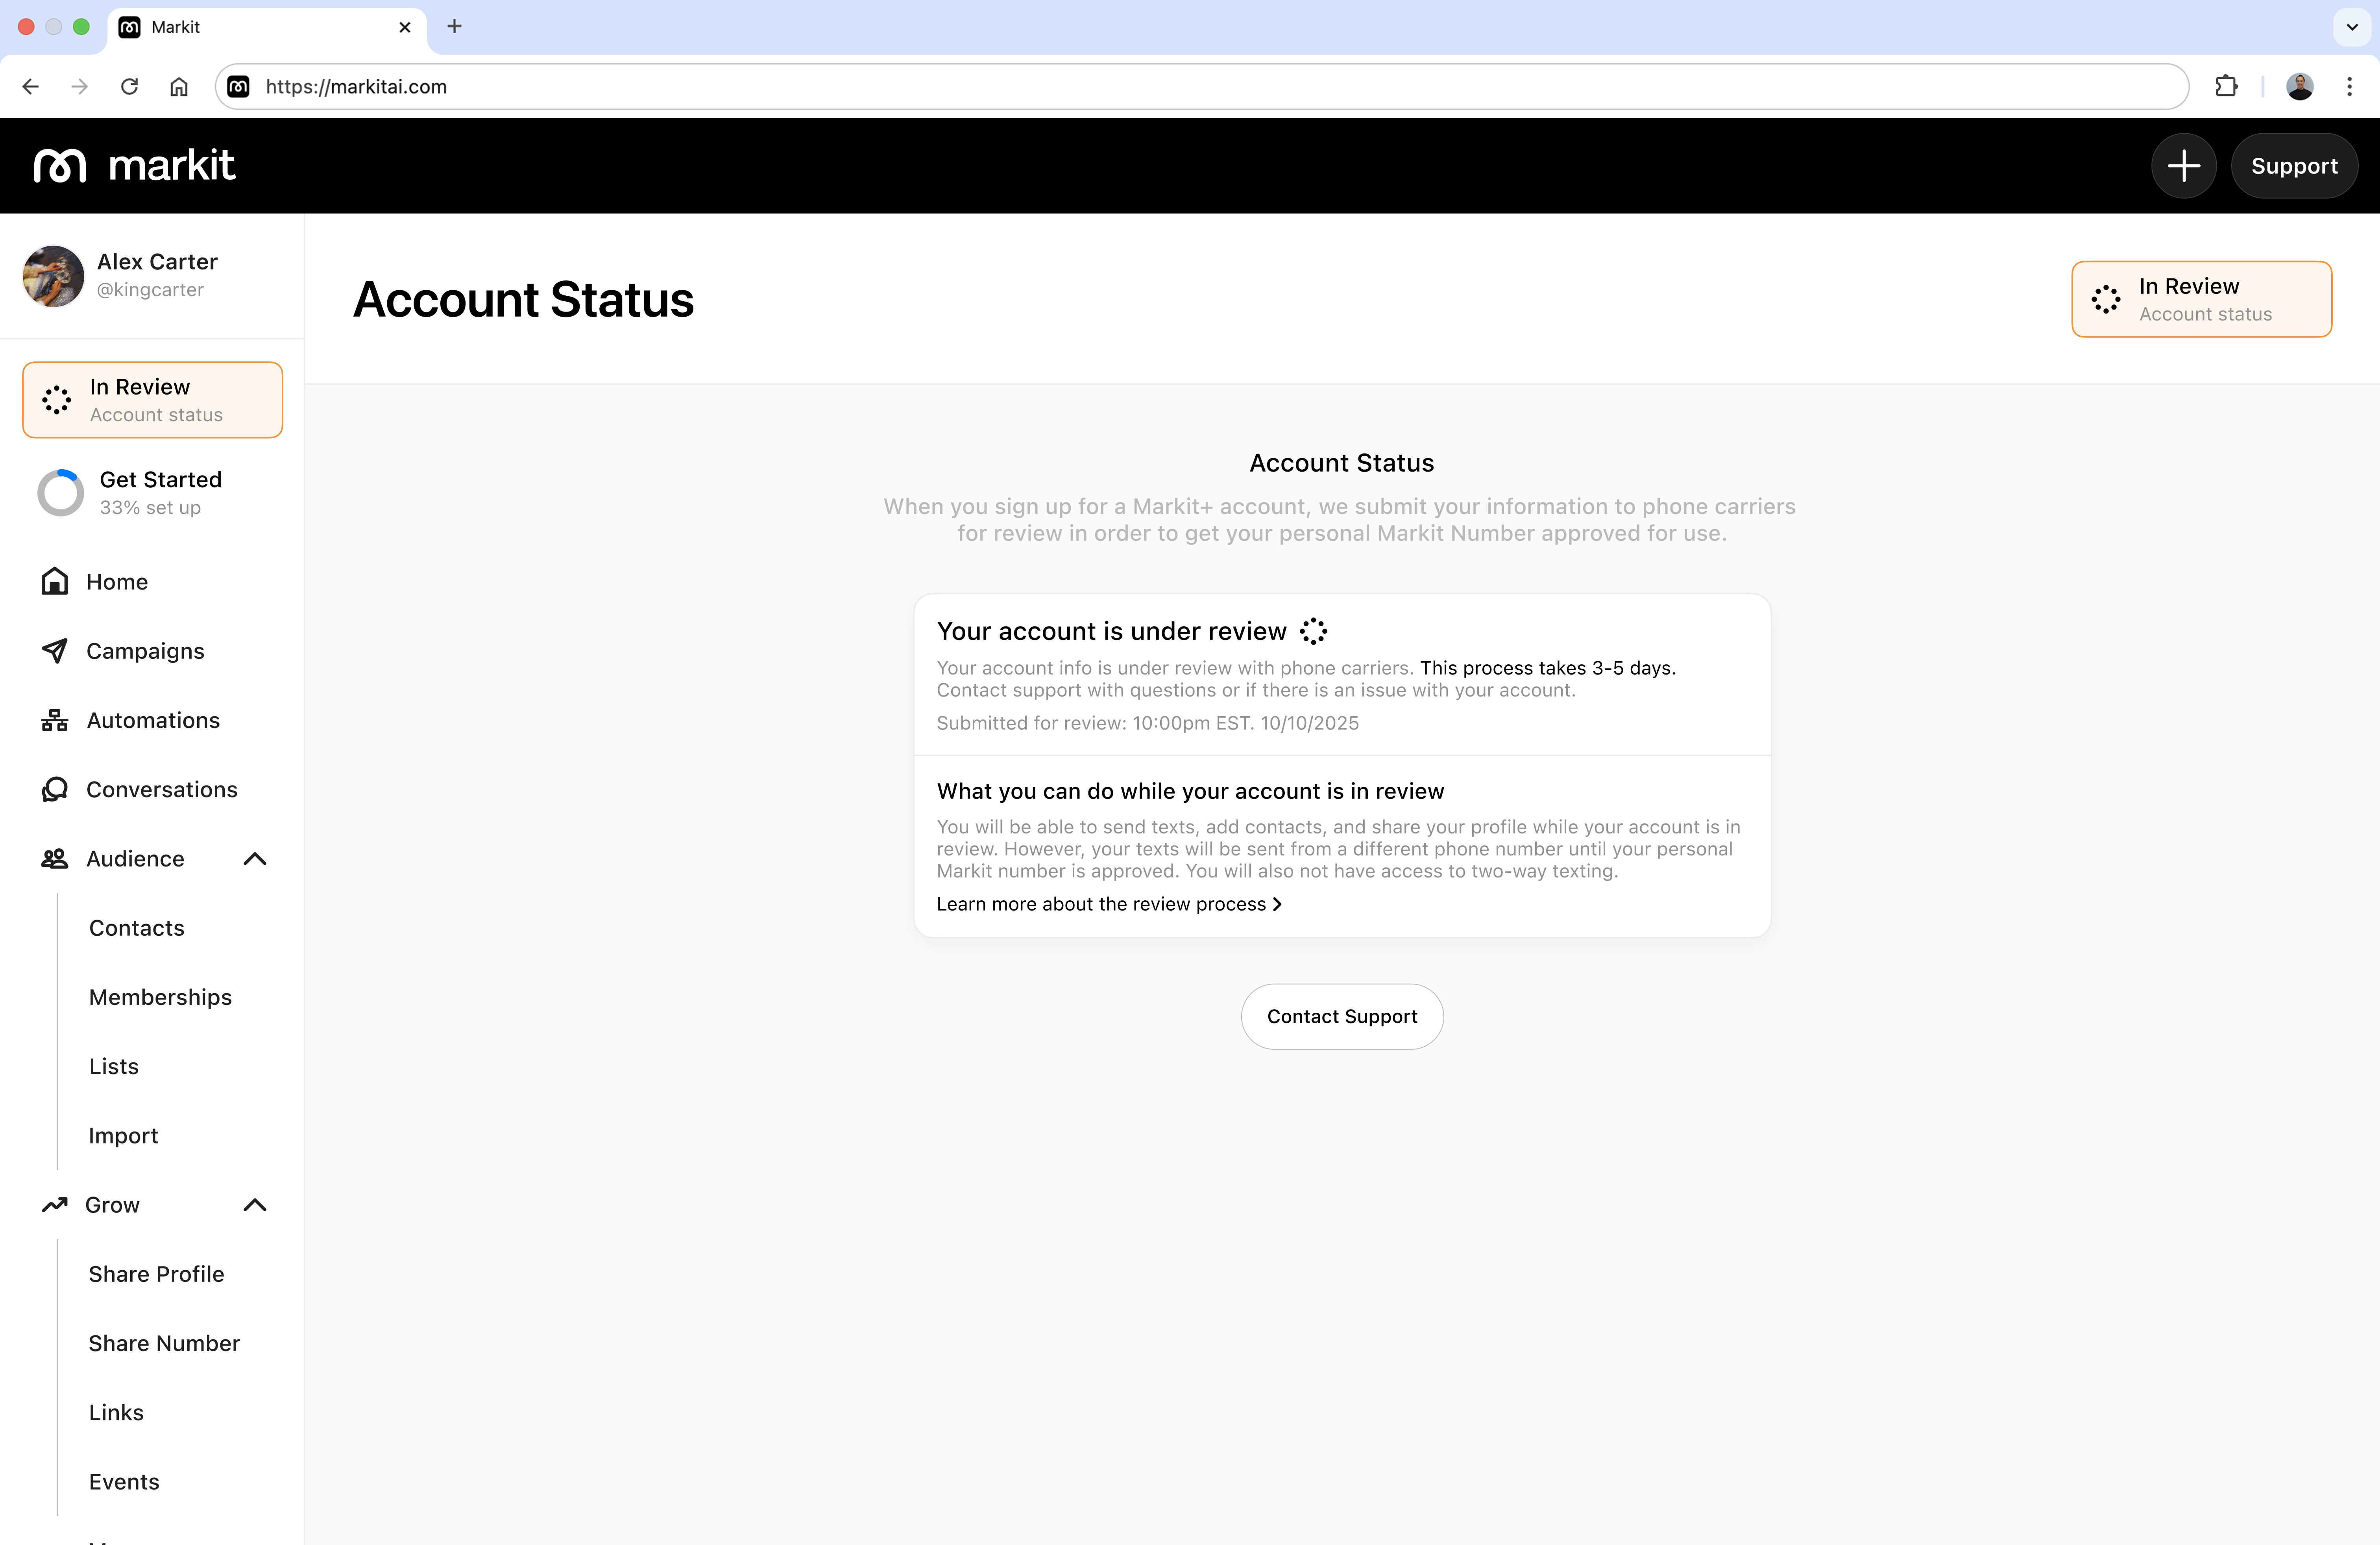Click the @kingcarter username

[x=150, y=290]
